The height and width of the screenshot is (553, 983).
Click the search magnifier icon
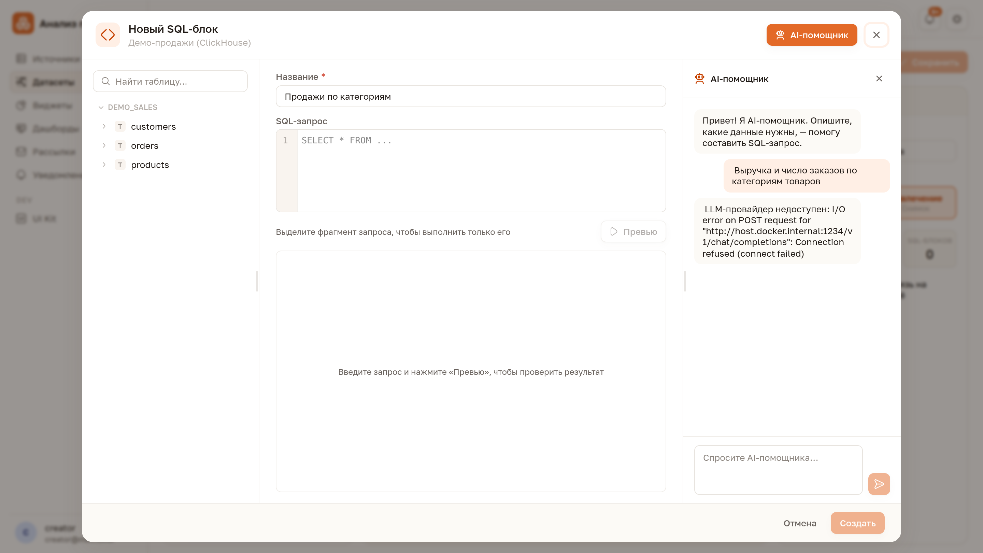(x=106, y=81)
